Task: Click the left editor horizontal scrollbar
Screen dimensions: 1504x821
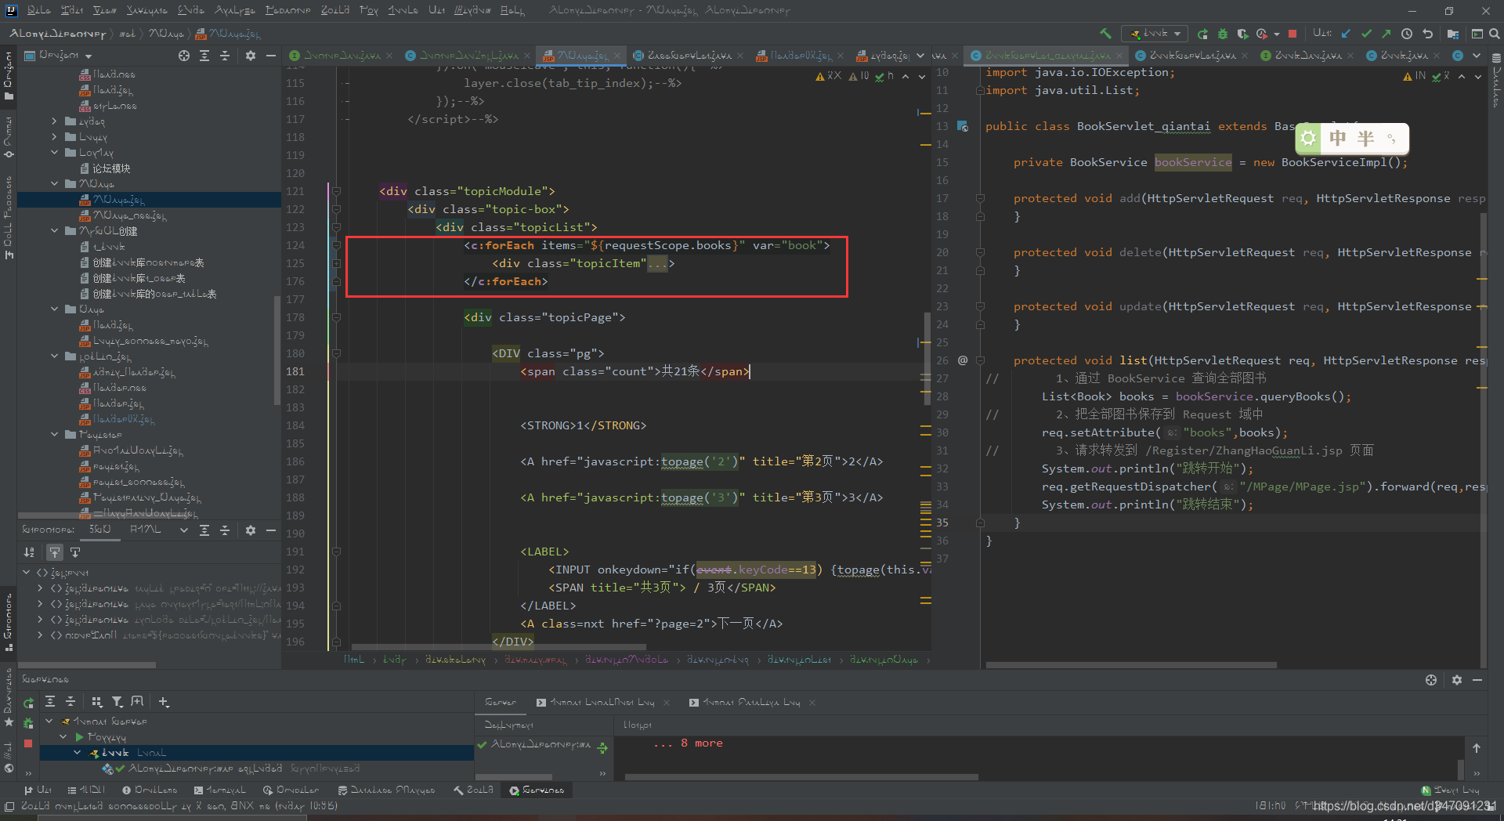Action: [498, 647]
